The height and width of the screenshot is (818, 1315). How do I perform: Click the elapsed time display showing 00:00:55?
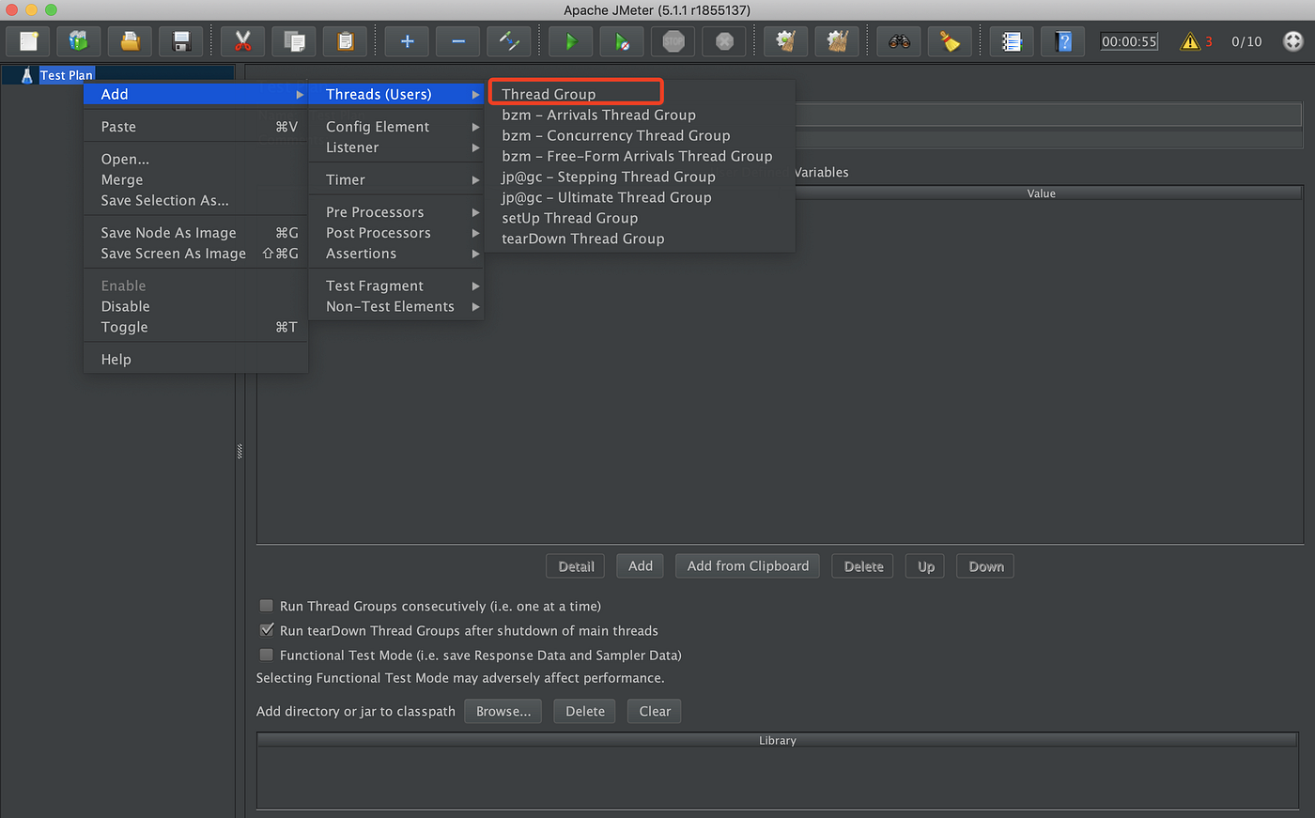point(1128,41)
